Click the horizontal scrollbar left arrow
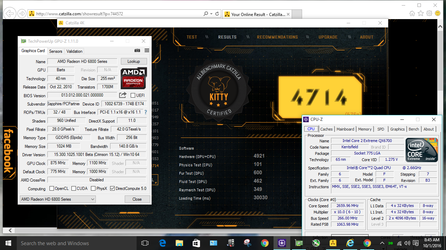Screen dimensions: 446x250 click(10, 230)
